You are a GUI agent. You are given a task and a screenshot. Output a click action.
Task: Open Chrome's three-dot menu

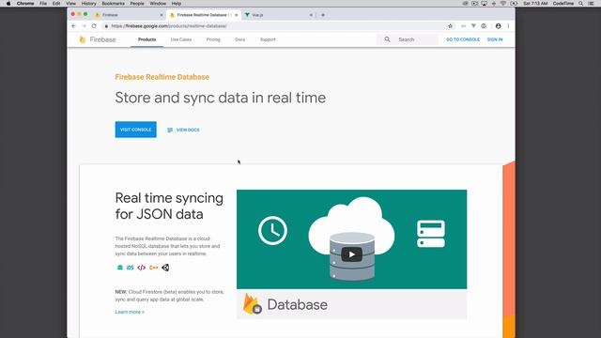508,26
